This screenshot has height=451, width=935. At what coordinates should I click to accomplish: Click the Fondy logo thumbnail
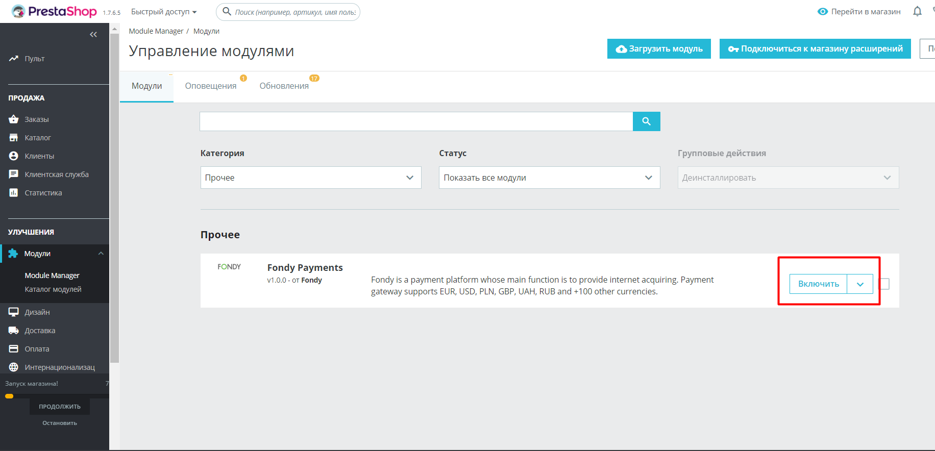tap(229, 267)
